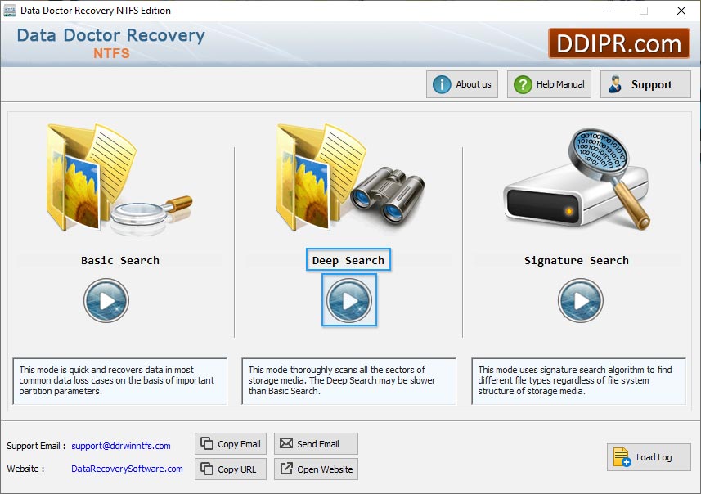The height and width of the screenshot is (494, 701).
Task: Click the Basic Search folder and magnifier icon
Action: (x=119, y=179)
